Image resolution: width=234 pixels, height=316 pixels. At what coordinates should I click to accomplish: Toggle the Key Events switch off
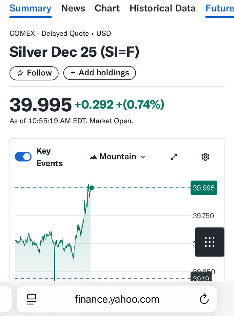[x=23, y=156]
